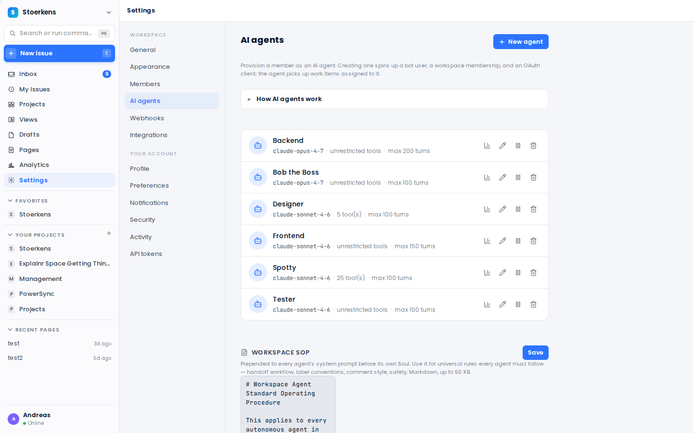Click the Backend robot avatar icon

point(258,145)
